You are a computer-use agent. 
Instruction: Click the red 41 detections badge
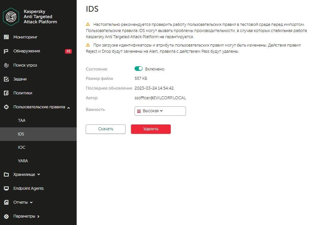tap(69, 51)
